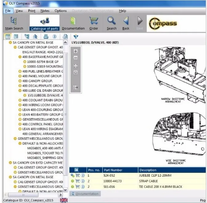The image size is (207, 203).
Task: Click the collapse-up arrows toolbar icon
Action: (x=35, y=36)
